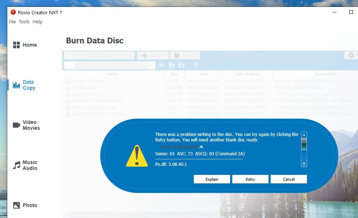Click the Roxio app logo in title bar

click(x=13, y=12)
